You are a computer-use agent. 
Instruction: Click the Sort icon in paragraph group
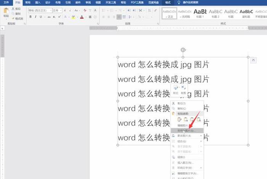(x=150, y=11)
